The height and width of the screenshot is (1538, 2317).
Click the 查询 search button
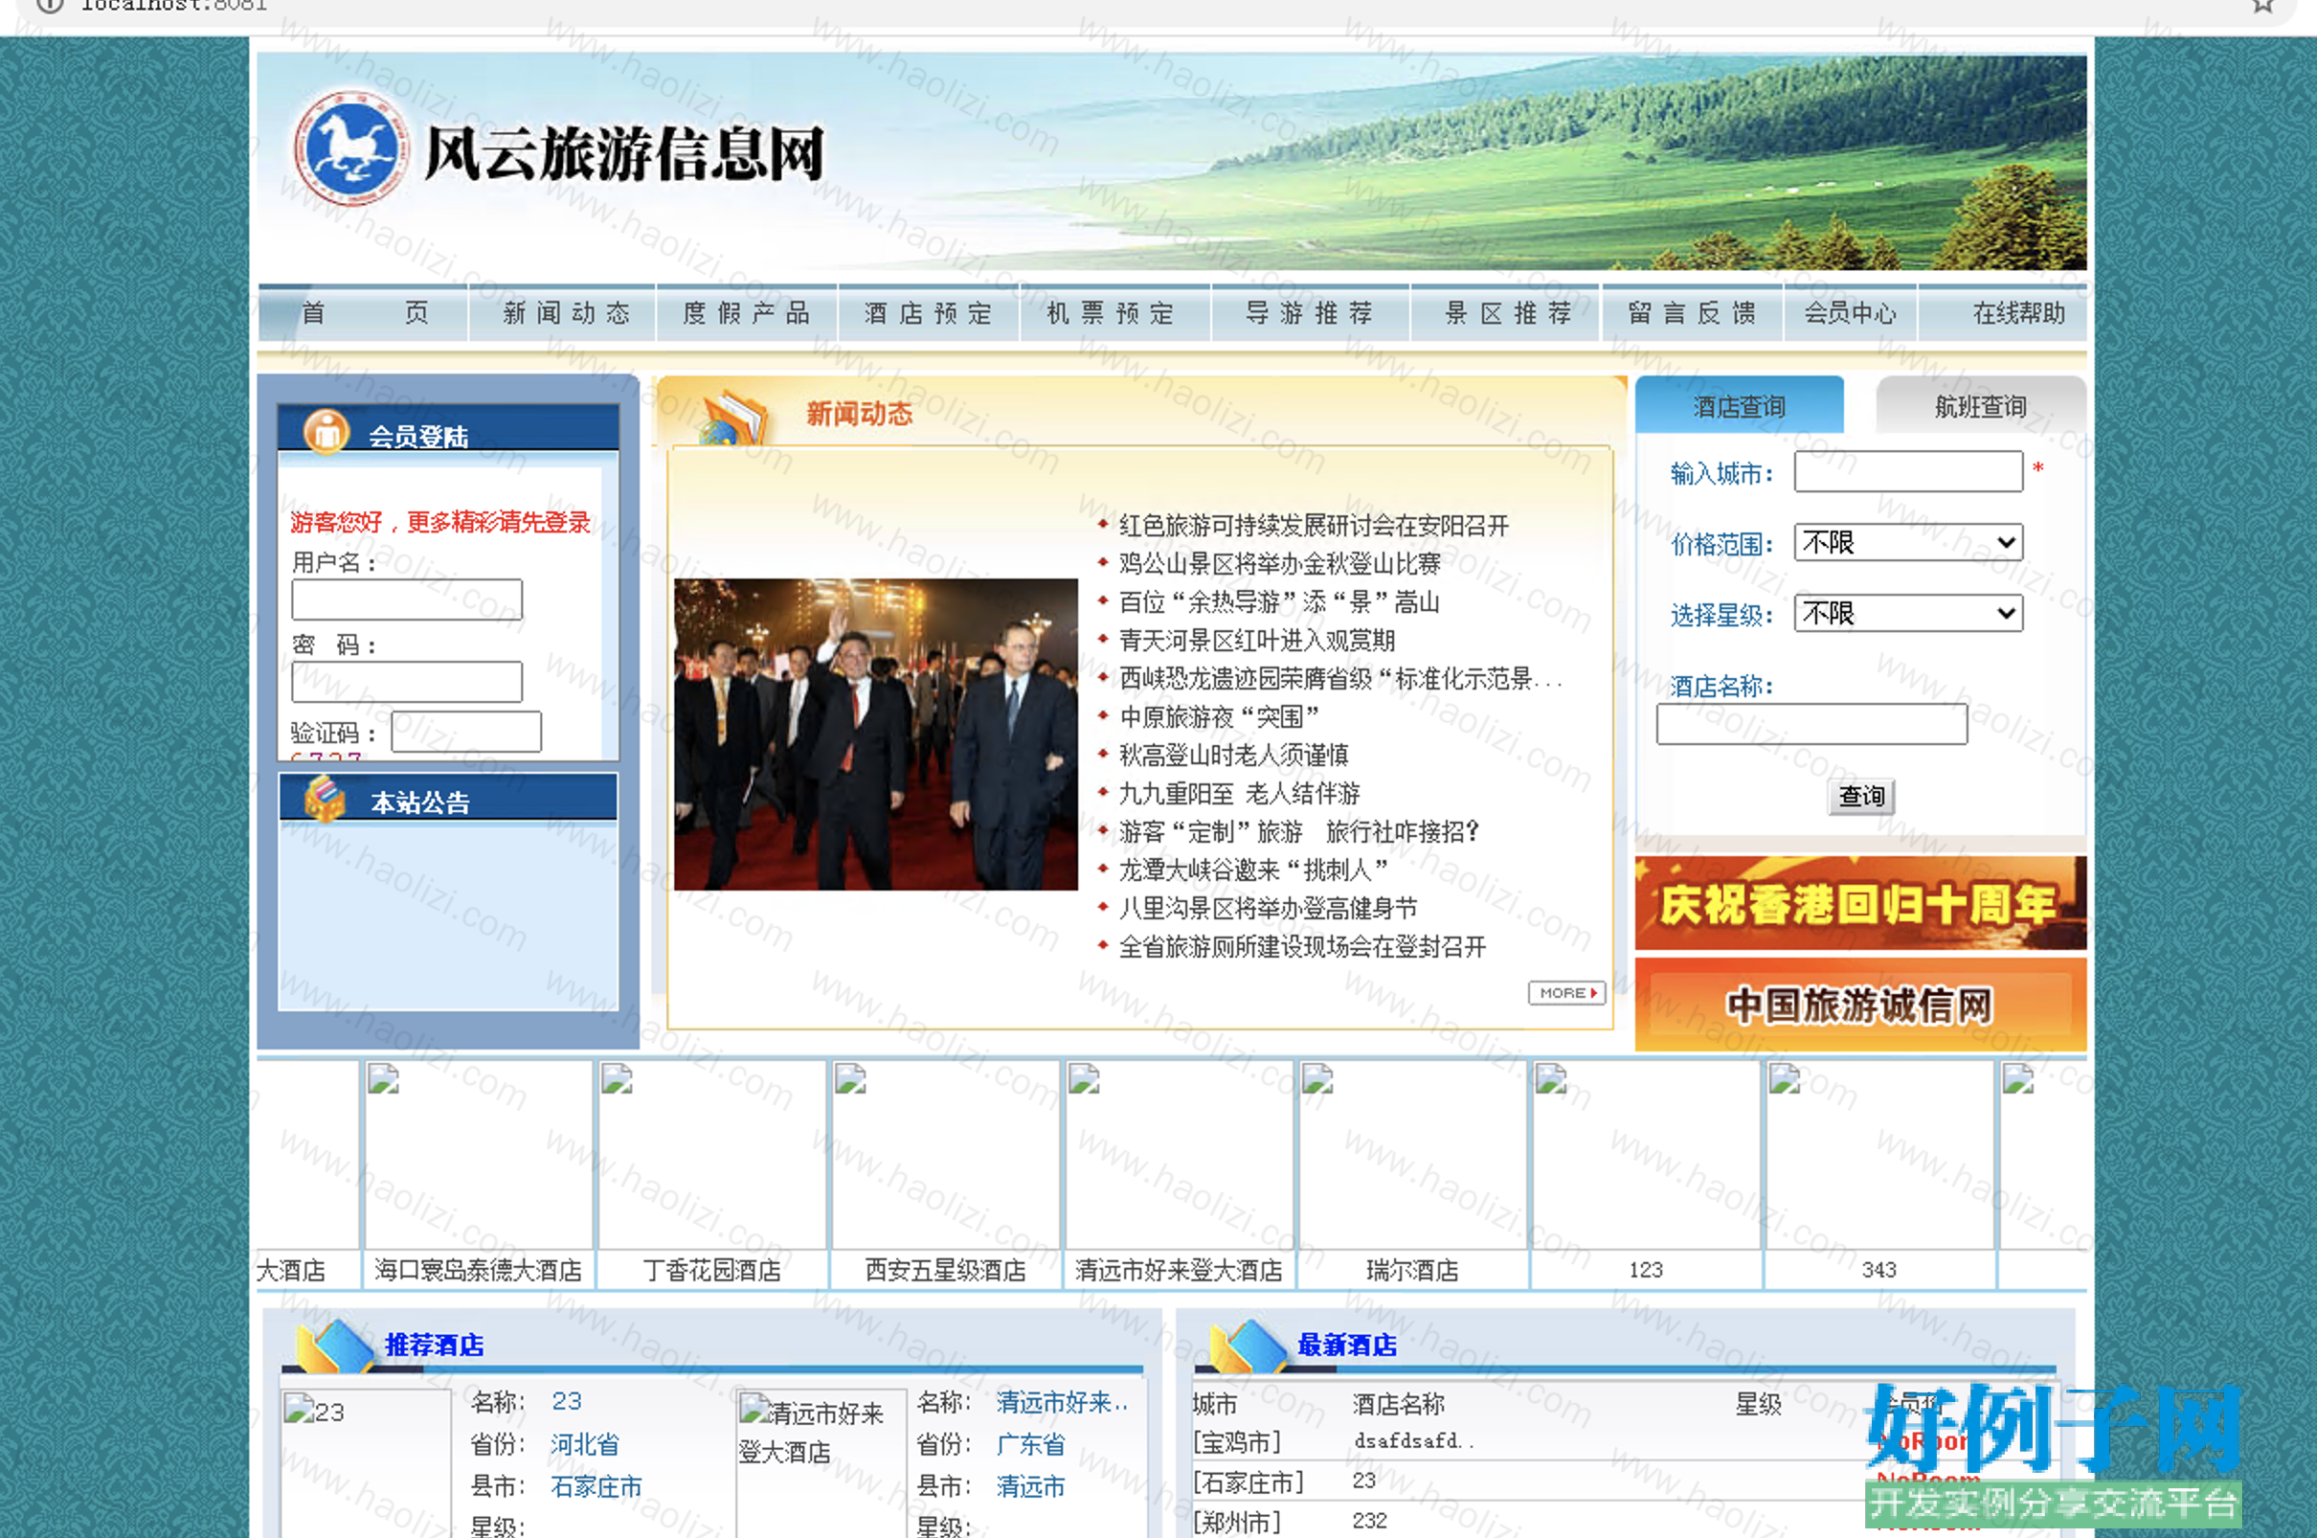pyautogui.click(x=1861, y=796)
